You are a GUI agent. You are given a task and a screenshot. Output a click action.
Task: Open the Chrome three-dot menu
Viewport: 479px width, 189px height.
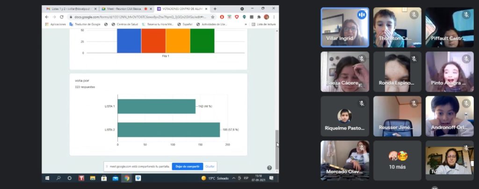pos(274,17)
